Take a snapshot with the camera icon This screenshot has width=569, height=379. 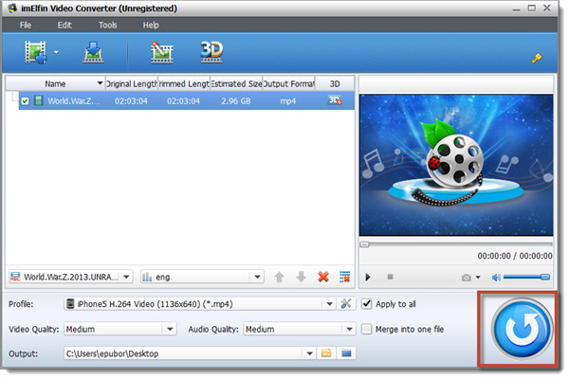467,278
